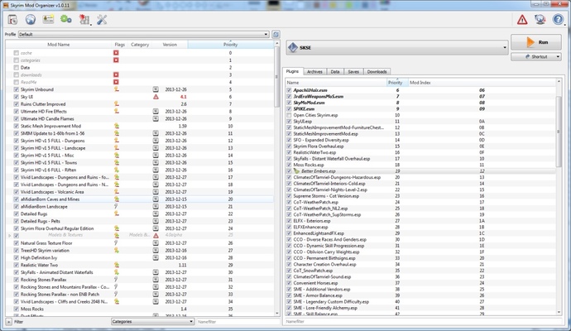Uncheck the Skyrim Unbound mod checkbox

[x=16, y=89]
